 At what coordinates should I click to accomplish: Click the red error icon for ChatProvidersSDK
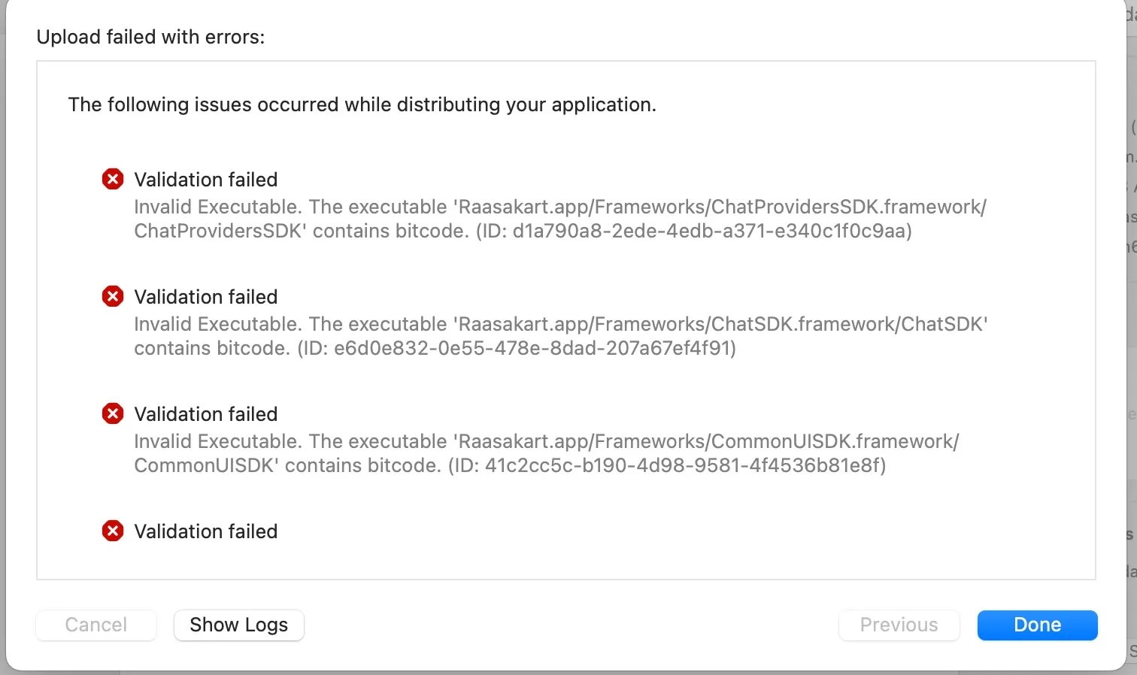click(x=113, y=179)
